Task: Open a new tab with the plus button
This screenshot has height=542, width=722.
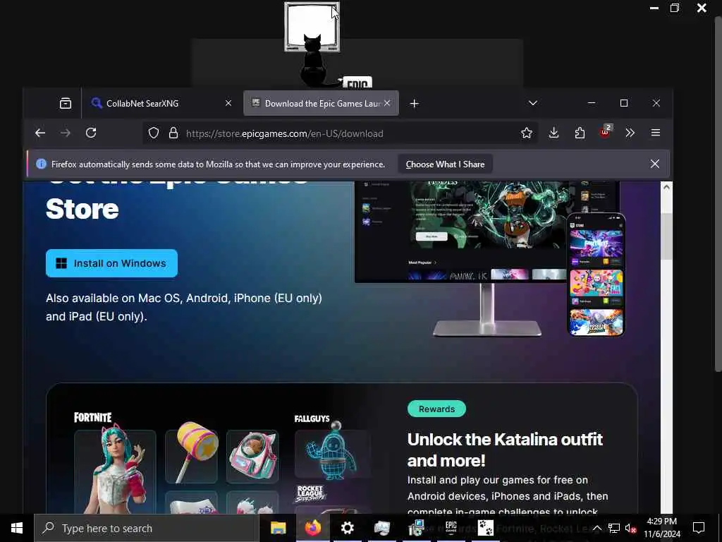Action: 415,103
